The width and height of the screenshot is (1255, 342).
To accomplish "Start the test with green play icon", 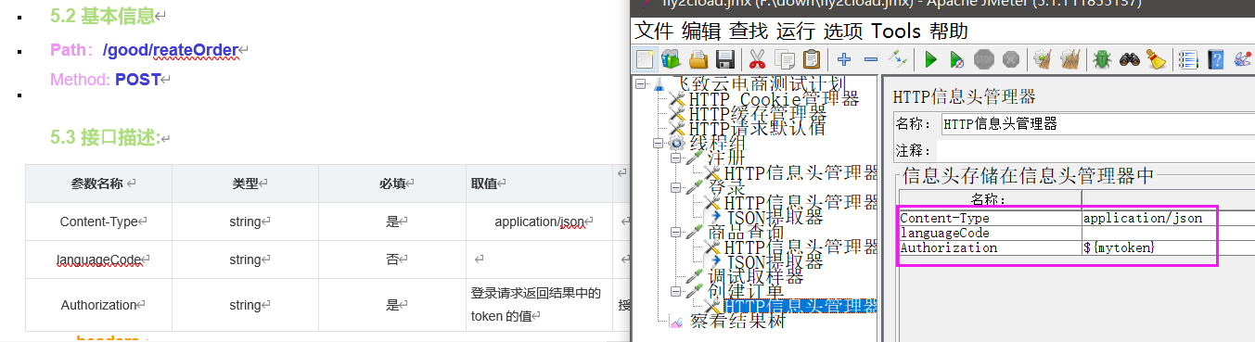I will pyautogui.click(x=930, y=60).
